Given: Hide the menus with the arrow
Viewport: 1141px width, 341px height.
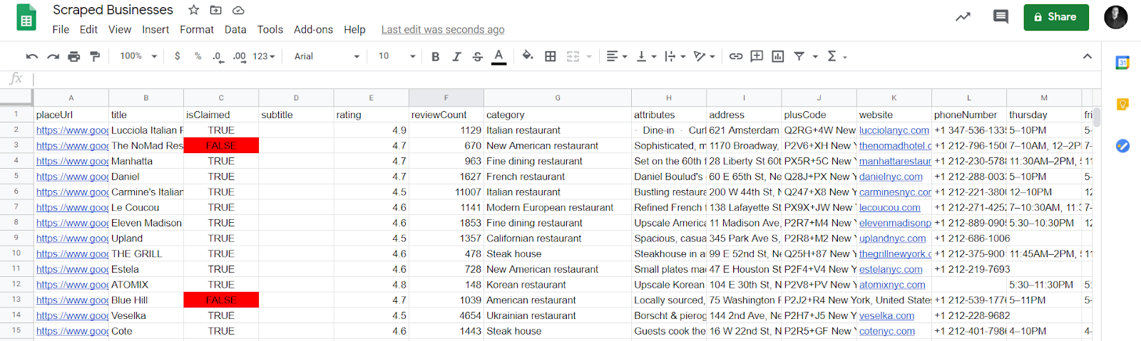Looking at the screenshot, I should (1087, 56).
